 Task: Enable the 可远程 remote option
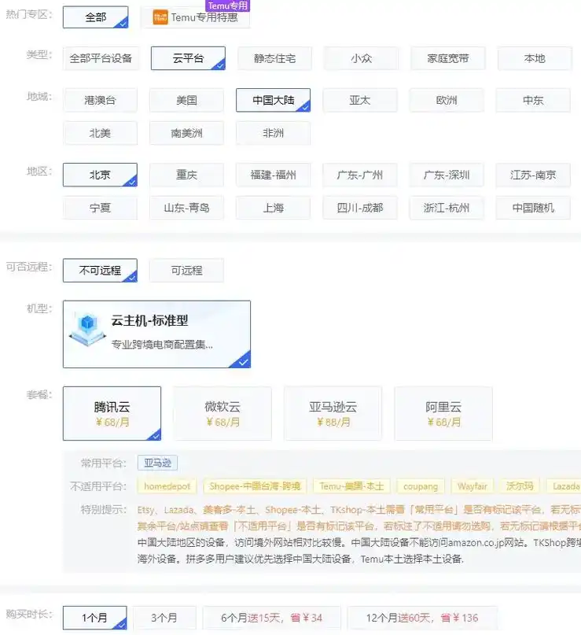(186, 270)
